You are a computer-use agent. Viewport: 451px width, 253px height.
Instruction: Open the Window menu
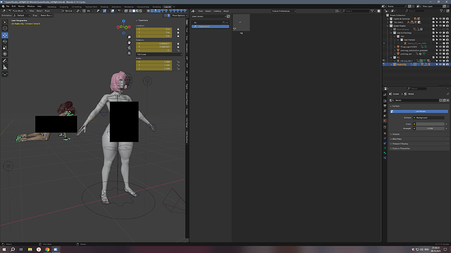[x=31, y=7]
